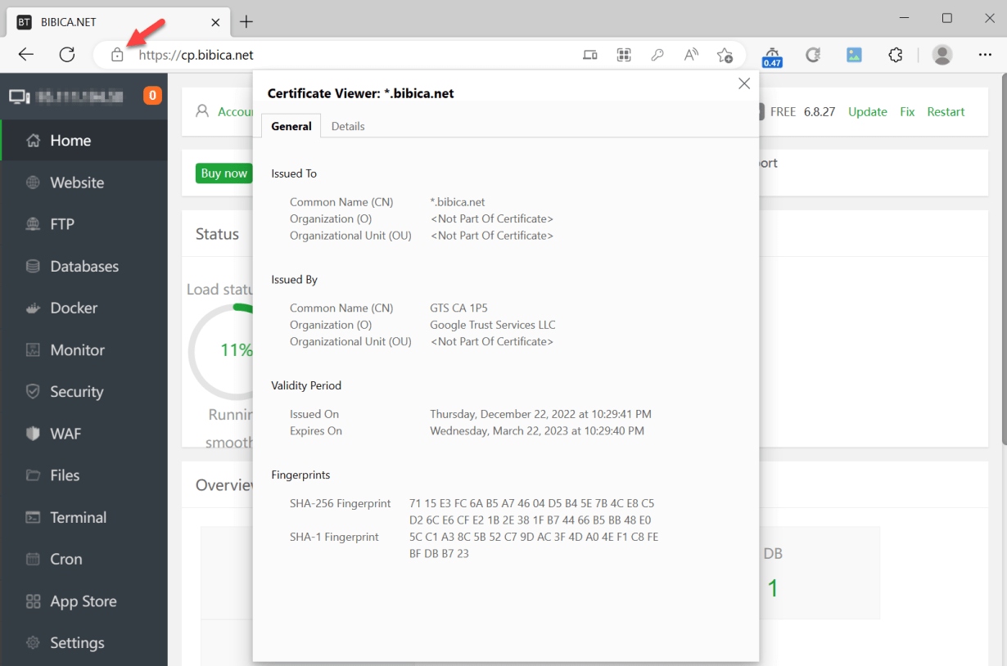Open WAF in the sidebar
Screen dimensions: 1007x666
click(x=84, y=434)
